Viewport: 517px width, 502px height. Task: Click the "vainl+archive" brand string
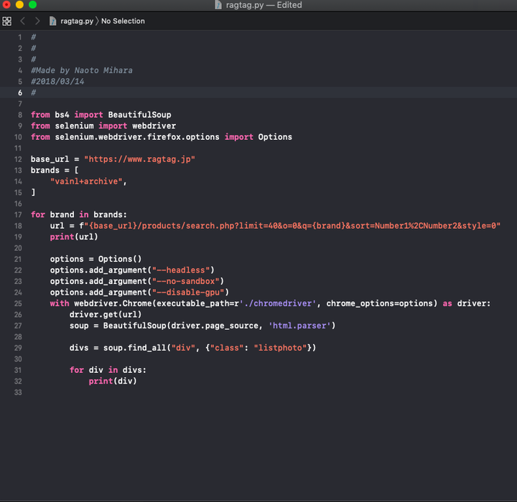coord(88,181)
